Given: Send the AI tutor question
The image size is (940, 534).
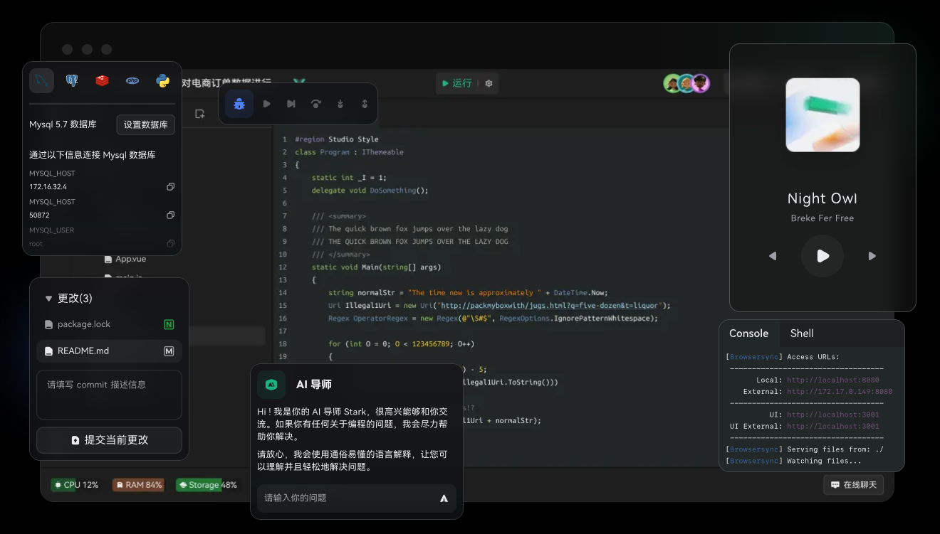Looking at the screenshot, I should tap(444, 498).
